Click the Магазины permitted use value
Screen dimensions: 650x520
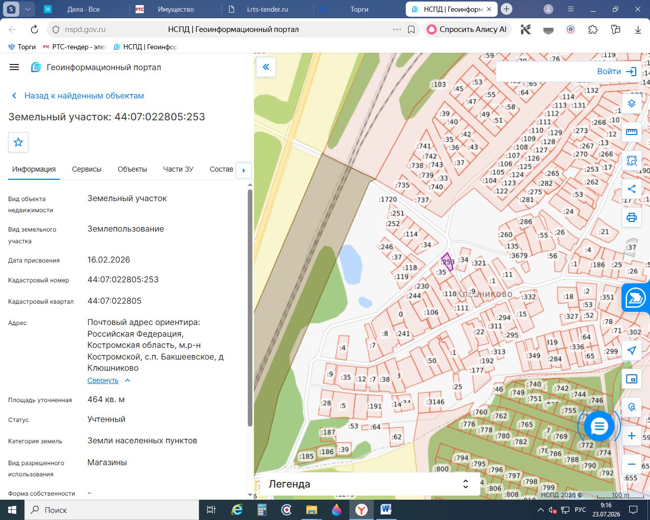[107, 462]
